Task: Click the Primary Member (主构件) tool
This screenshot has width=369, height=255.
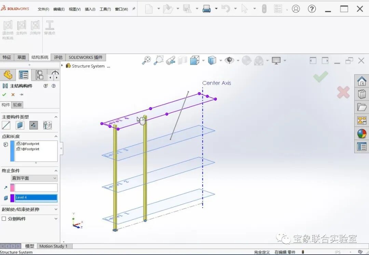Action: pos(22,28)
